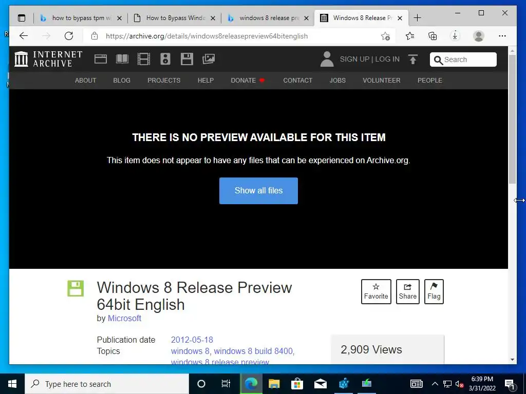Go back with the browser Back arrow
Image resolution: width=526 pixels, height=394 pixels.
pos(24,36)
